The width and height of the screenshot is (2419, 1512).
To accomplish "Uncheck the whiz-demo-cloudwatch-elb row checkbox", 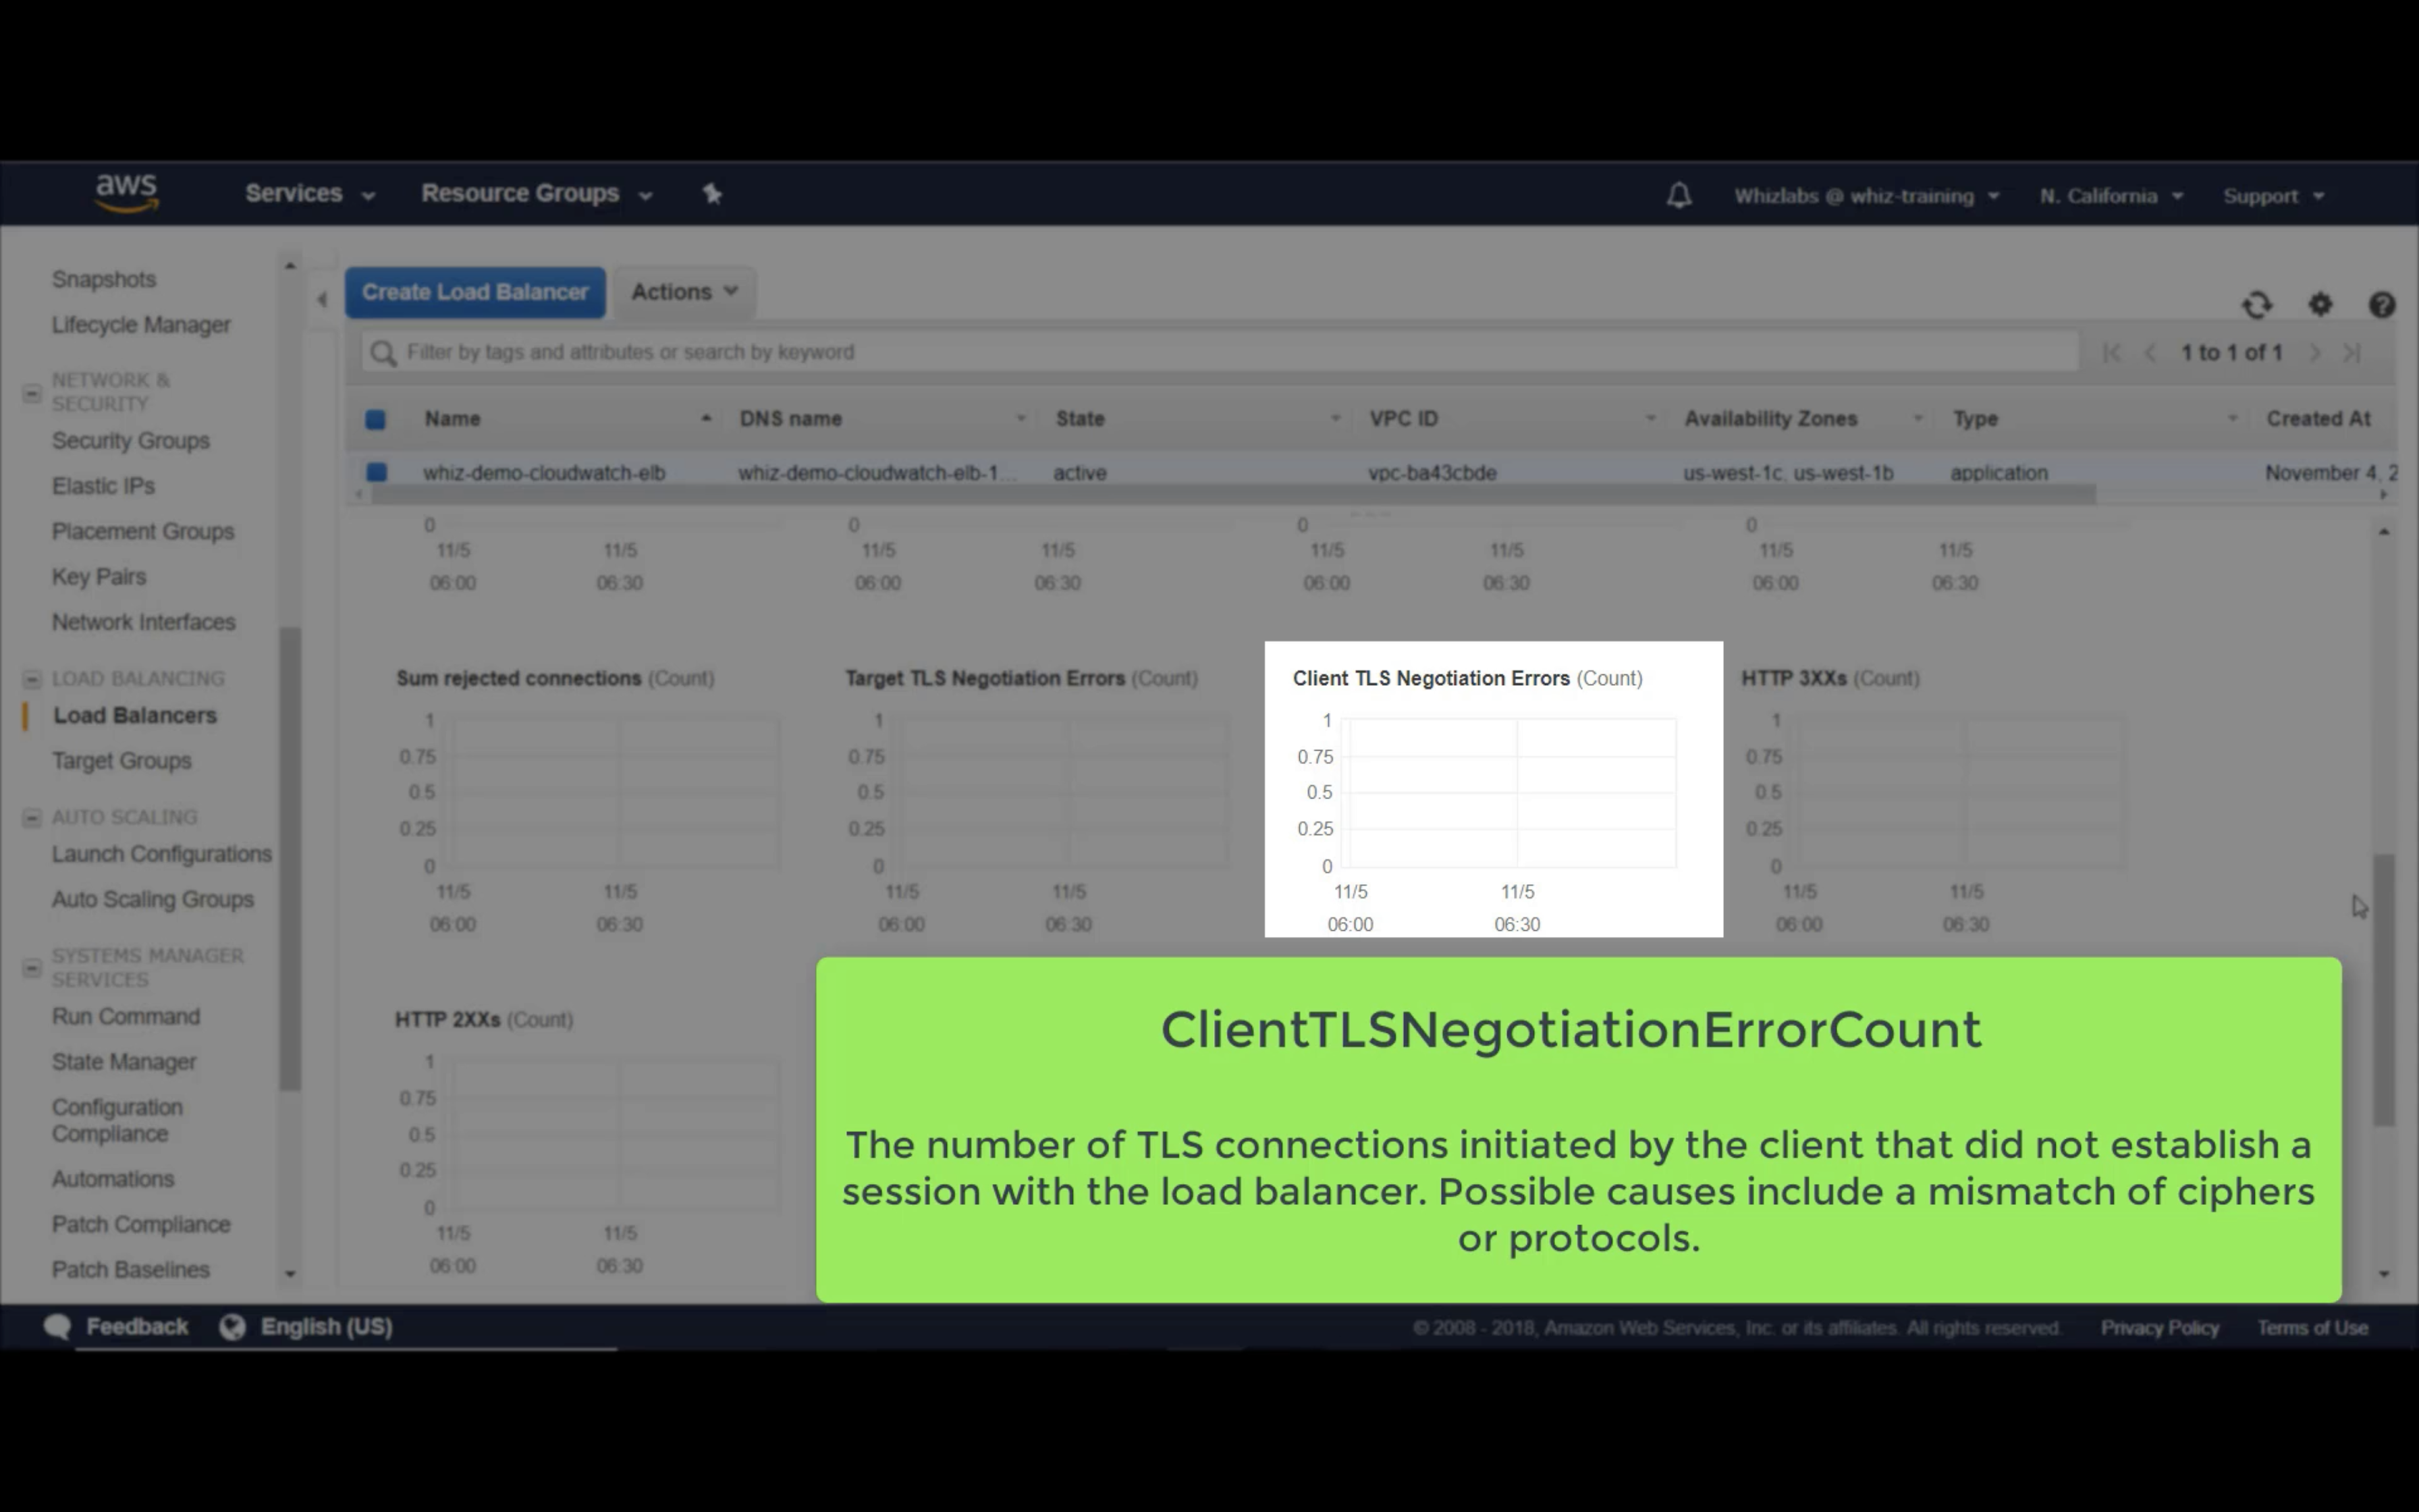I will [377, 472].
